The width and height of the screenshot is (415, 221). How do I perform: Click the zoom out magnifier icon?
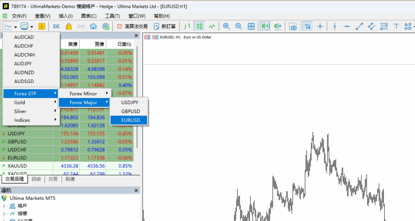pos(239,26)
